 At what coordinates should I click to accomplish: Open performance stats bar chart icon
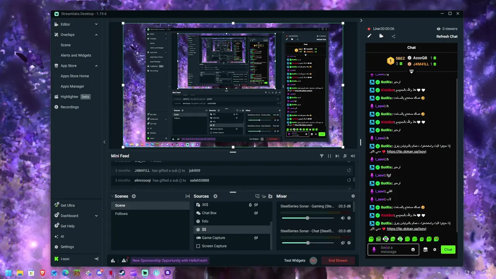point(113,261)
